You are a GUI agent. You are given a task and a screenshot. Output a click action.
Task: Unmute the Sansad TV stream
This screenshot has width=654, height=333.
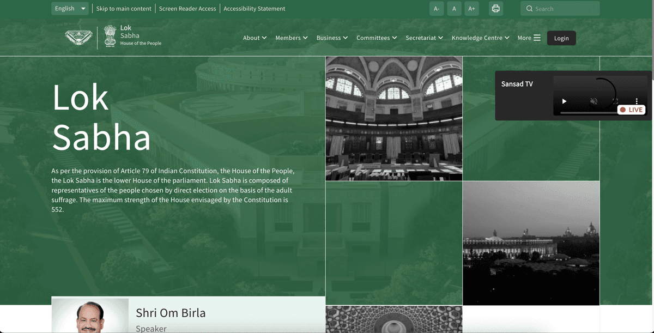[594, 101]
